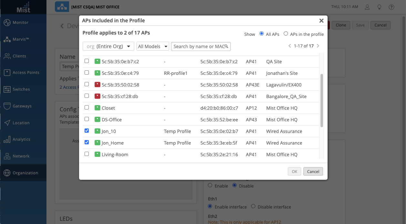
Task: Uncheck the Jon_10 access point checkbox
Action: coord(86,131)
